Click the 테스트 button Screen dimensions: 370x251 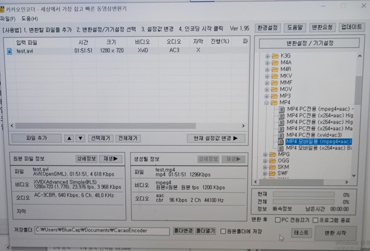point(301,233)
